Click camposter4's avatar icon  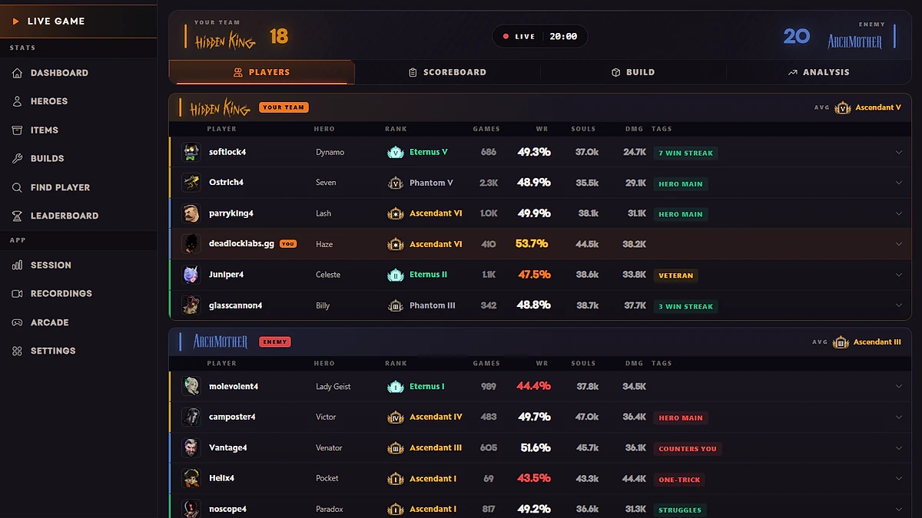pyautogui.click(x=191, y=417)
